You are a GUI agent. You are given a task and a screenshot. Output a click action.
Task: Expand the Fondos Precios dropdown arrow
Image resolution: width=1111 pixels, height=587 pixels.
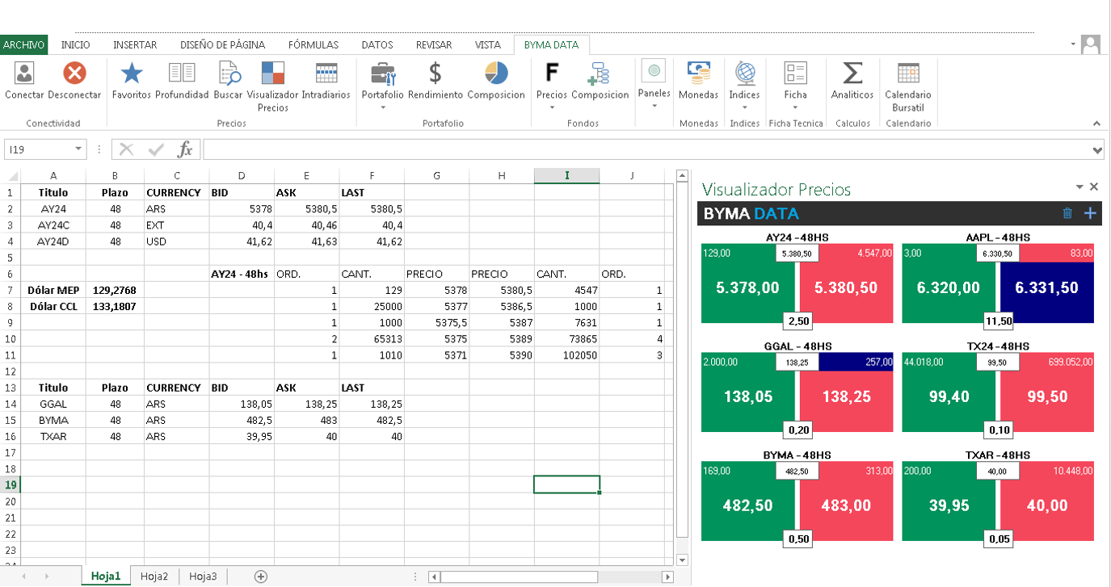(552, 108)
